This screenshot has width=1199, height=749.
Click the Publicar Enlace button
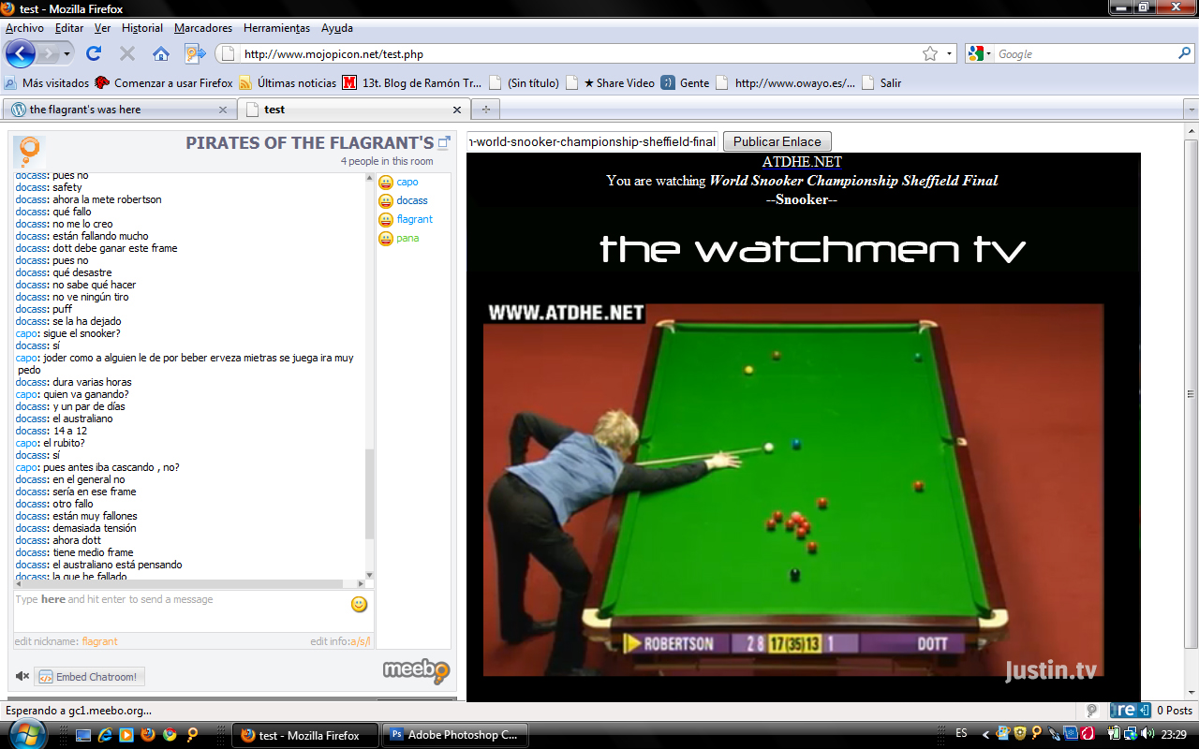click(777, 141)
